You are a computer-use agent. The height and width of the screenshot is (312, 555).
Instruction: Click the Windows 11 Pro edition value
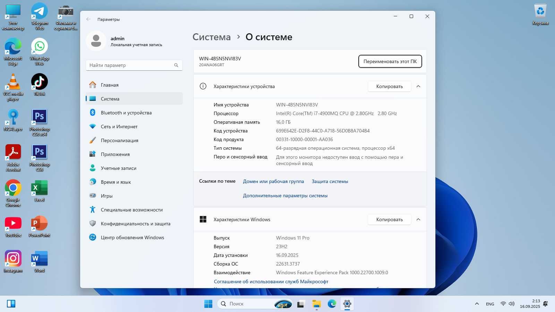pos(293,238)
